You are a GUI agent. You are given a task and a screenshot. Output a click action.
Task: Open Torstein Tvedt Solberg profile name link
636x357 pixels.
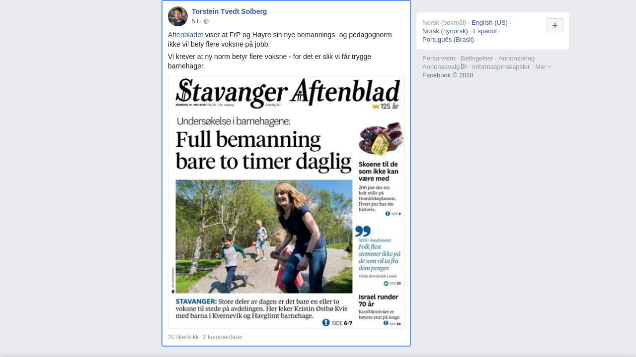[229, 11]
